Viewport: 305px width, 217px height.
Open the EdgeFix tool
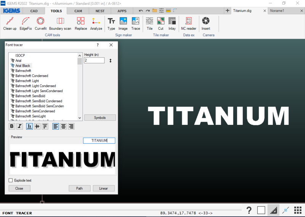coord(26,24)
